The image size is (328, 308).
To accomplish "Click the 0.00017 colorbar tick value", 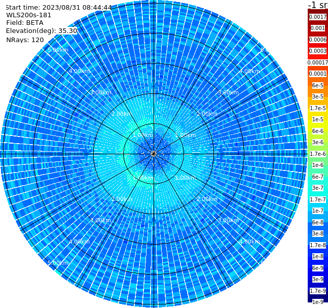I will point(318,62).
